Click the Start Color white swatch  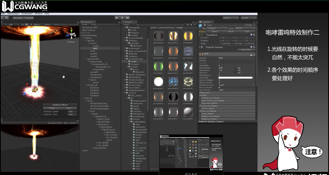coord(236,78)
